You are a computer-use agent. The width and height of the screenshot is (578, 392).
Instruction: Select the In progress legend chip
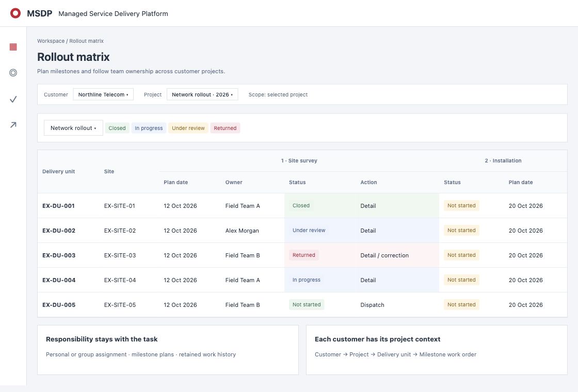click(x=149, y=128)
